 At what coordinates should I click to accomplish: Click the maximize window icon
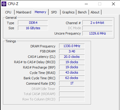(x=100, y=4)
